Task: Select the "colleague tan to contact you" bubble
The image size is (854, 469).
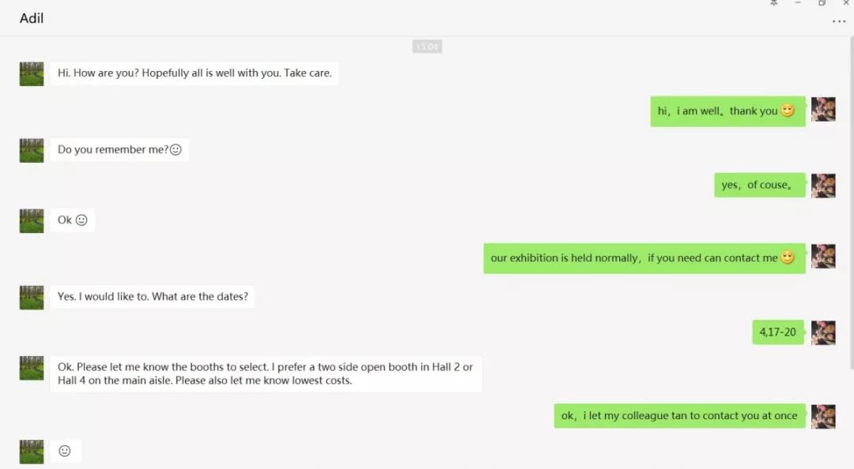Action: tap(679, 416)
